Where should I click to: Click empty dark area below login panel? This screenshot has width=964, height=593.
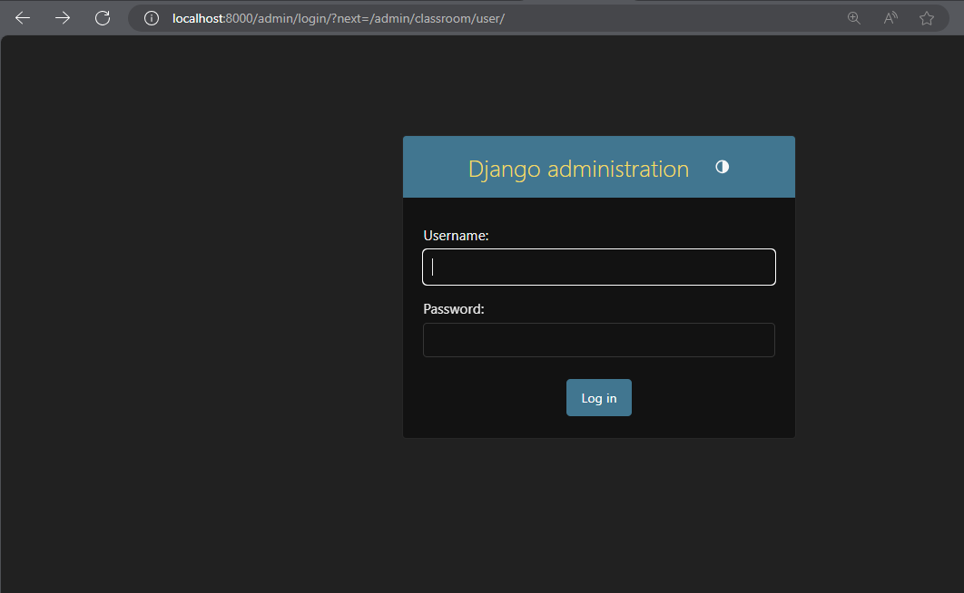point(599,517)
